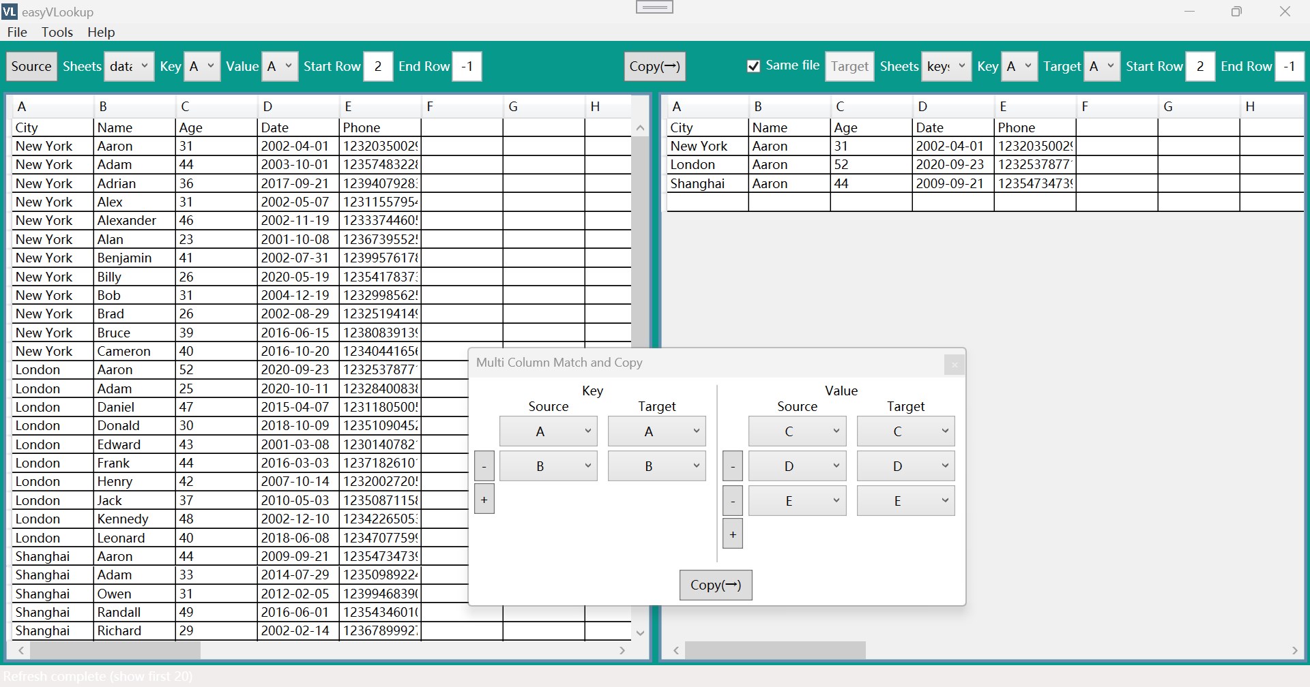Screen dimensions: 1310x687
Task: Open dialog Value Source dropdown showing C
Action: pyautogui.click(x=798, y=431)
